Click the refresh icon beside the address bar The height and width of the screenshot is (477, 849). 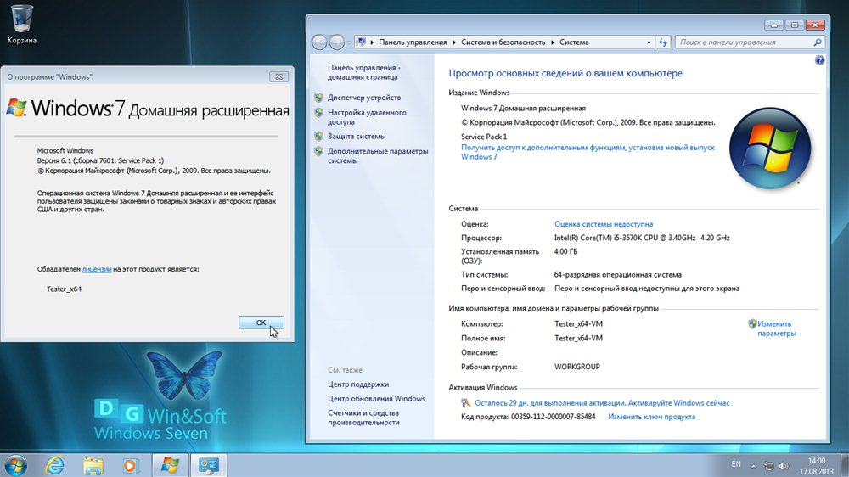pyautogui.click(x=663, y=42)
